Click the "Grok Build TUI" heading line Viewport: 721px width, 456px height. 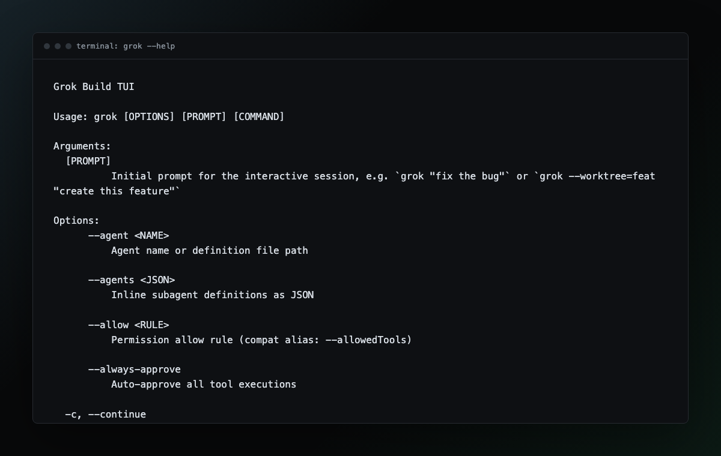click(x=94, y=87)
